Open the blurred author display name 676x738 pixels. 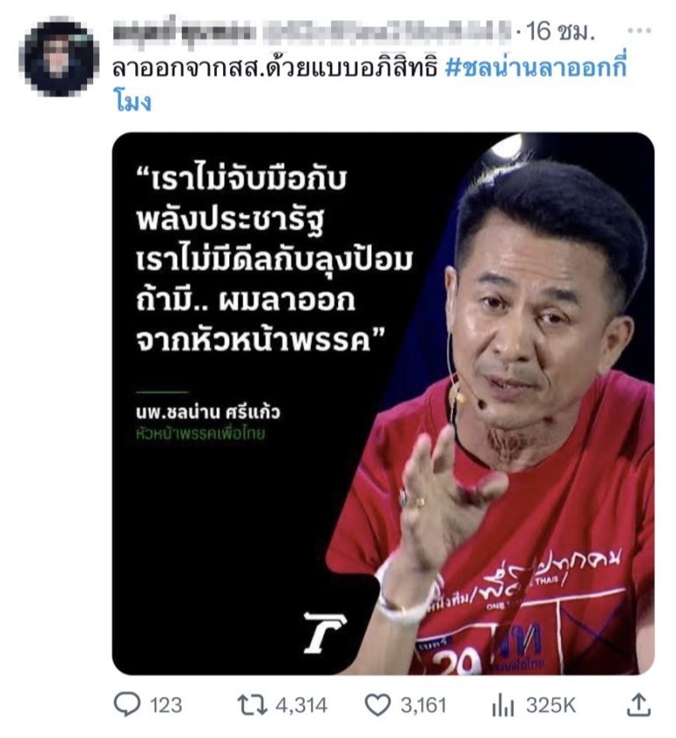185,32
